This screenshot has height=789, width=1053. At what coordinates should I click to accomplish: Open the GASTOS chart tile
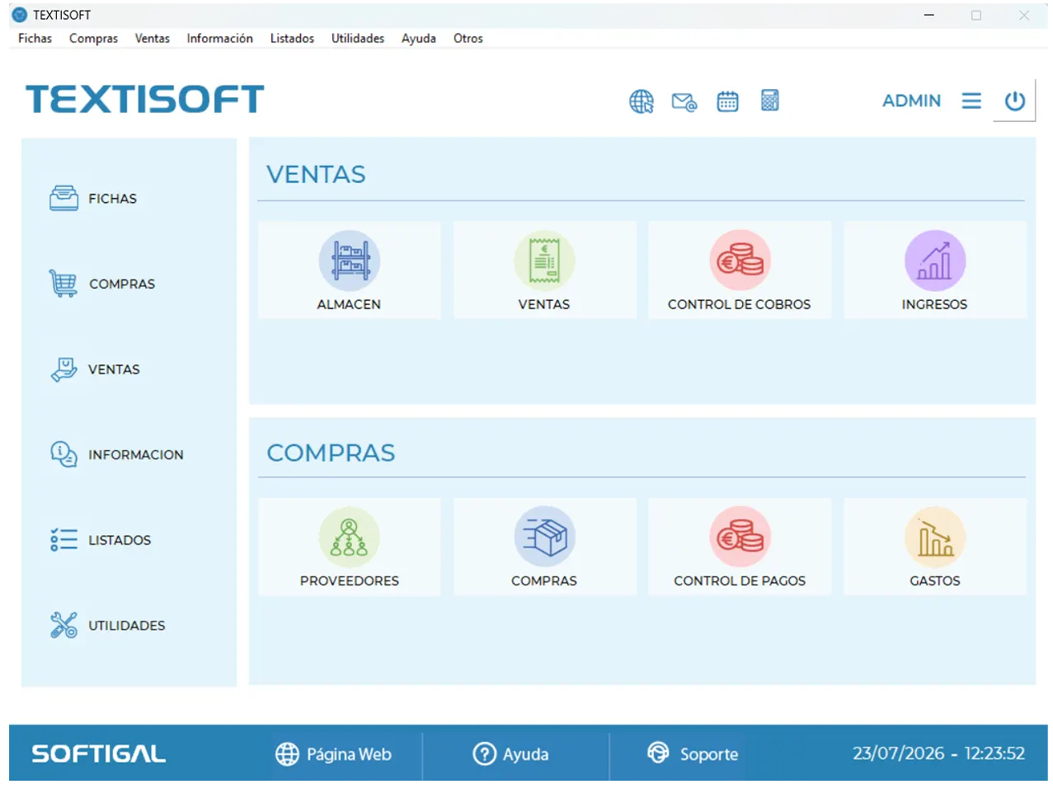coord(935,547)
